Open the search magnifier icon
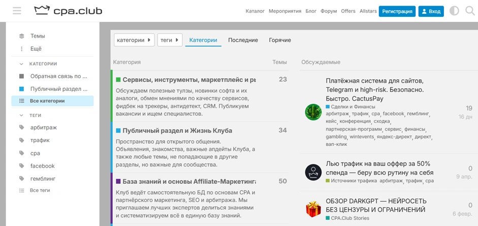 (469, 11)
